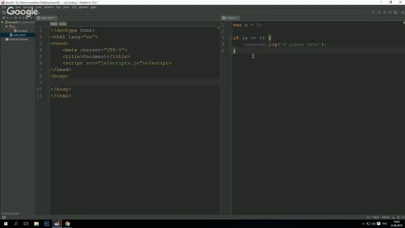The height and width of the screenshot is (228, 405).
Task: Click the meta charset line in index.html
Action: click(x=95, y=50)
